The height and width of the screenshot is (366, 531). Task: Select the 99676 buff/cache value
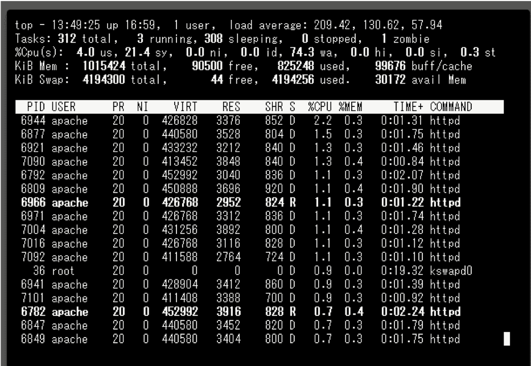point(390,66)
